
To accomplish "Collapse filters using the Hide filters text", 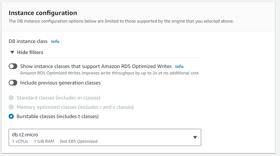I will coord(30,53).
